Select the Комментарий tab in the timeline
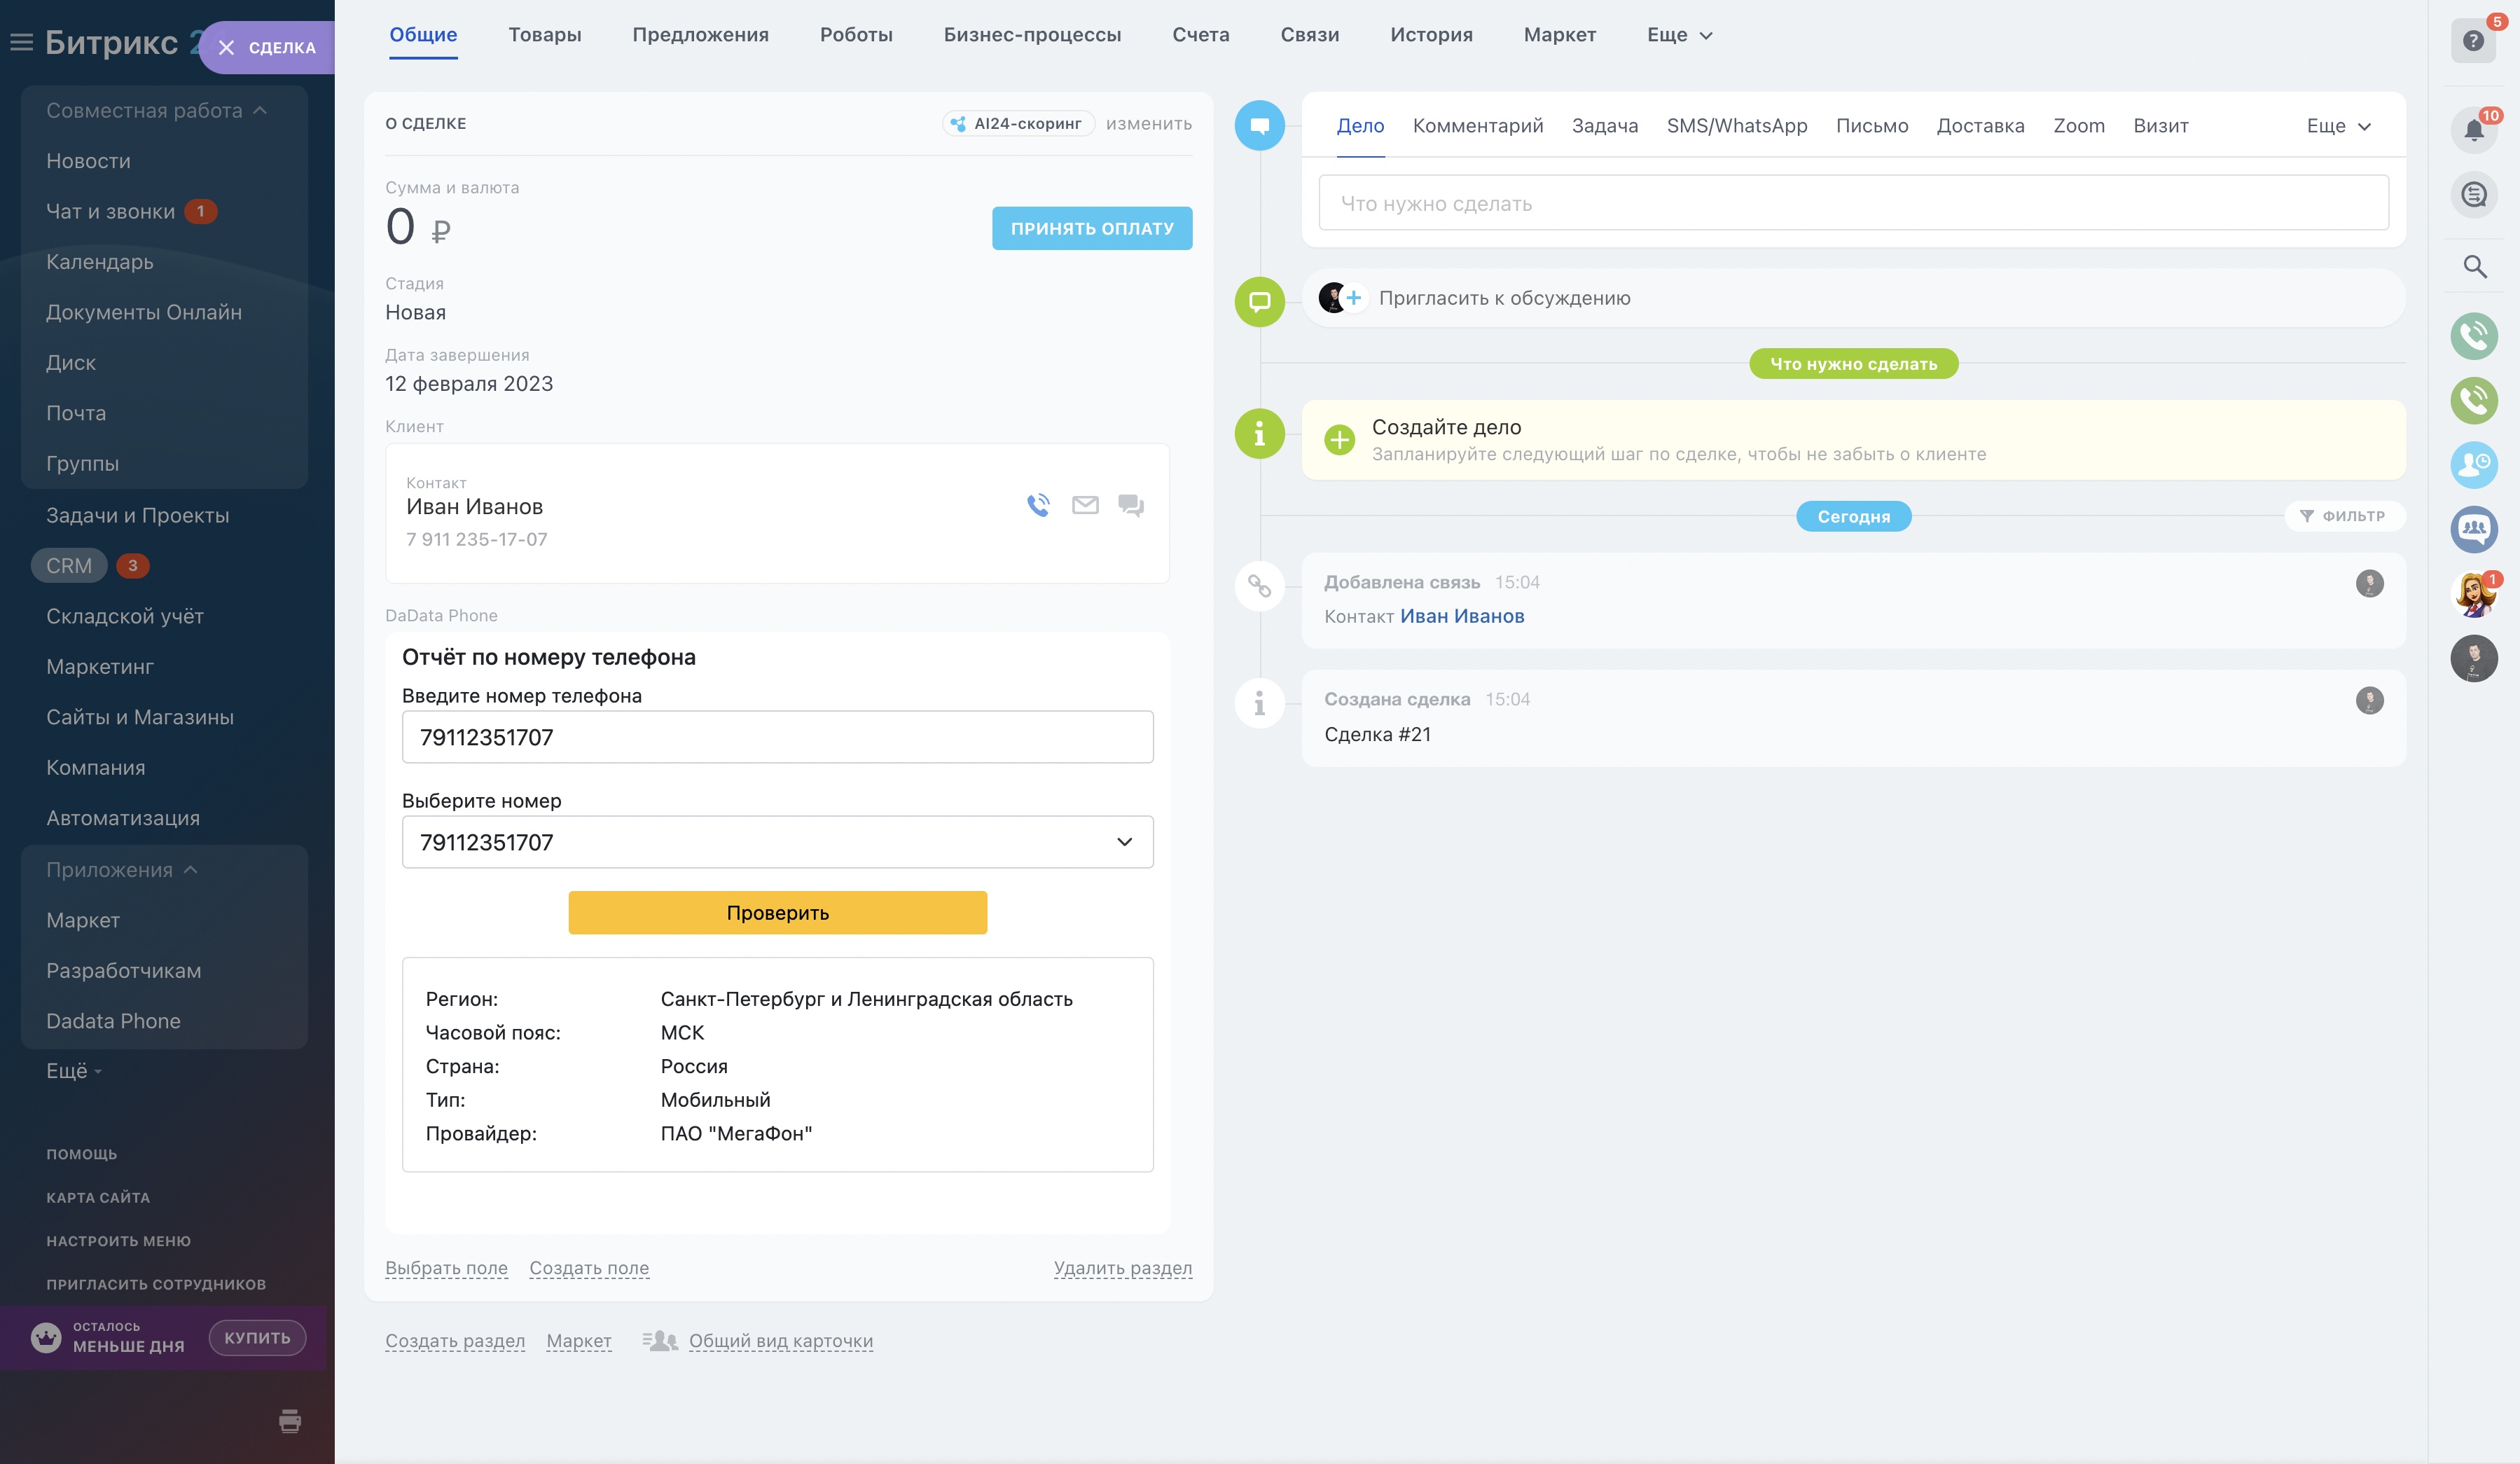The image size is (2520, 1464). tap(1477, 126)
